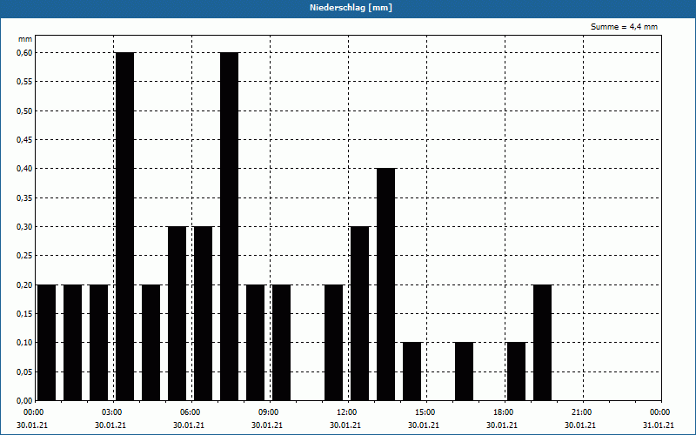Click the 30.01.21 date under 12:00

(x=345, y=425)
